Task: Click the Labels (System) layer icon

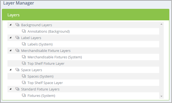Action: [24, 44]
